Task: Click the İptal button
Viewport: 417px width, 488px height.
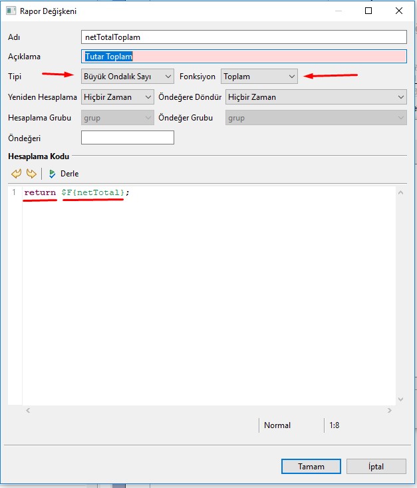Action: [376, 467]
